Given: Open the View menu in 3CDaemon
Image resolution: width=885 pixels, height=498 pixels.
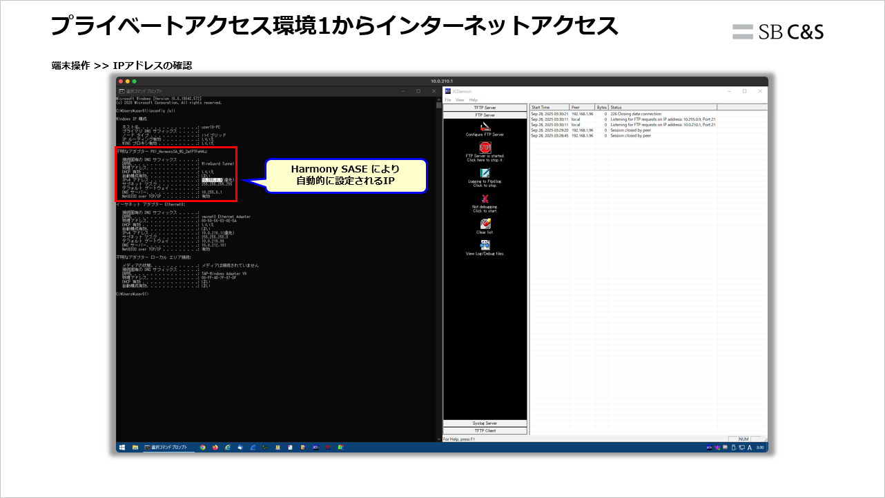Looking at the screenshot, I should [459, 99].
